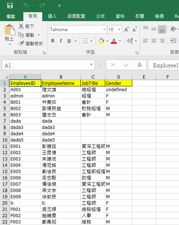This screenshot has height=225, width=179.
Task: Switch to the 校閱 tab
Action: pos(140,16)
